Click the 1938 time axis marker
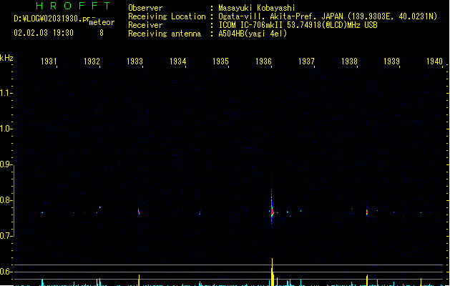The image size is (450, 286). (349, 61)
